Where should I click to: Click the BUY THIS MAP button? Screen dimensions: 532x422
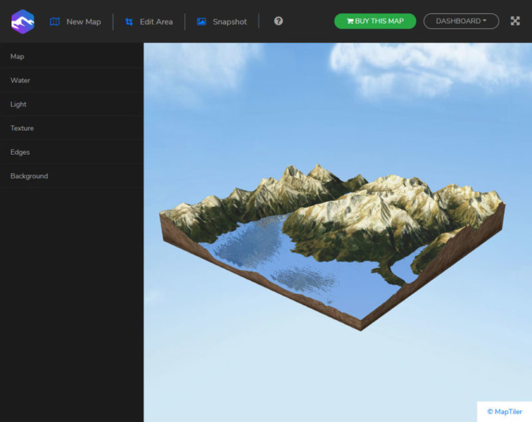coord(374,21)
